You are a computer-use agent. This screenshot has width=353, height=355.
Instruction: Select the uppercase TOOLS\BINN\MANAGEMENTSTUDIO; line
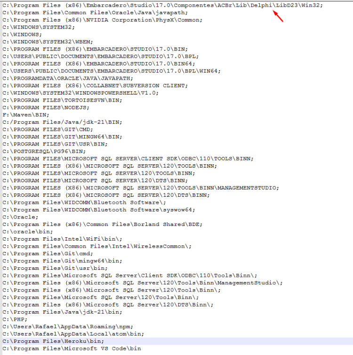pyautogui.click(x=141, y=188)
